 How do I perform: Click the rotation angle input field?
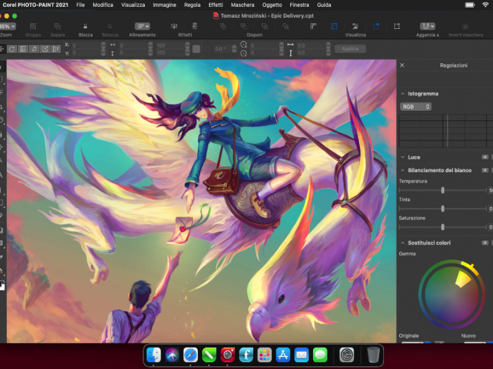pos(222,49)
